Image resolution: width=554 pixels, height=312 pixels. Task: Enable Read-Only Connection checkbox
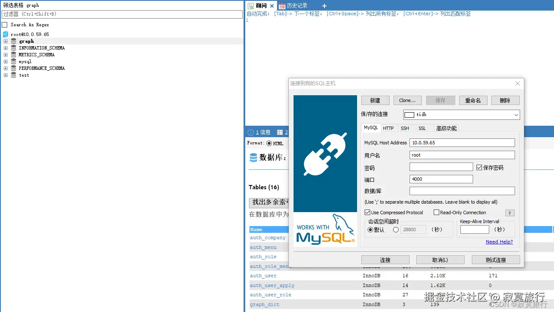tap(436, 213)
